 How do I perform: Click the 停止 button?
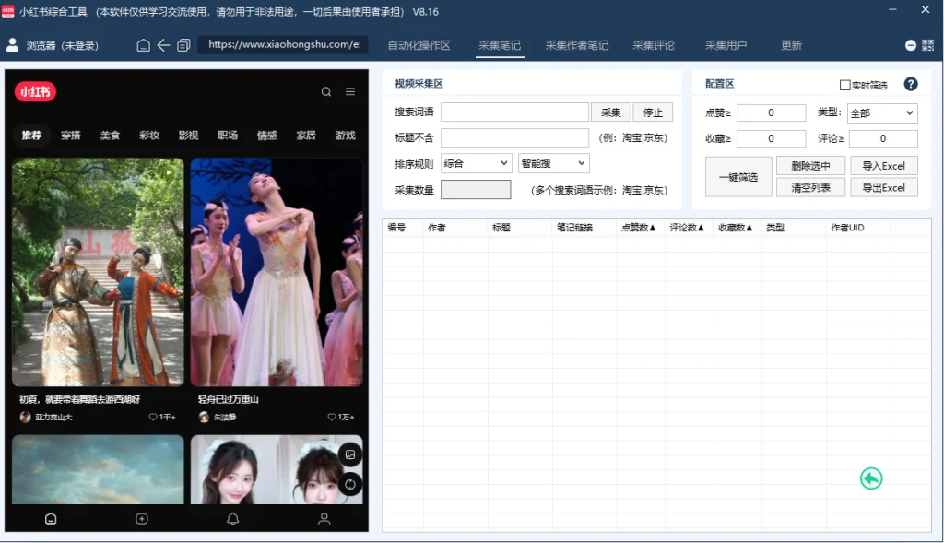pyautogui.click(x=653, y=112)
